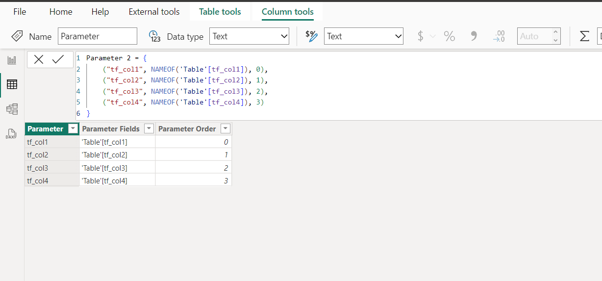The width and height of the screenshot is (602, 281).
Task: Open the File menu
Action: coord(20,12)
